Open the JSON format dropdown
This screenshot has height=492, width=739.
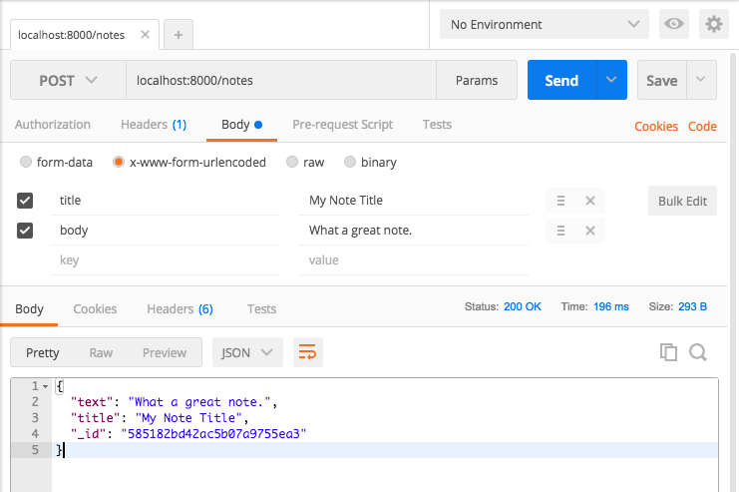click(x=247, y=352)
